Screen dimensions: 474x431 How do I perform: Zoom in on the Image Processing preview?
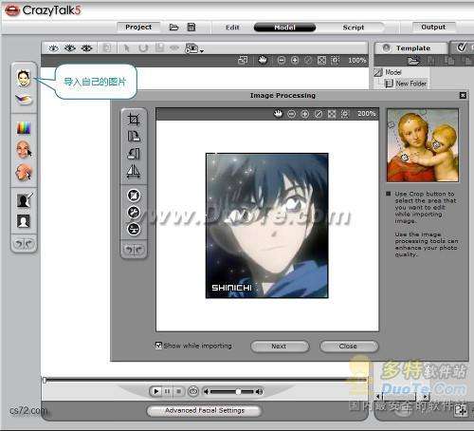(304, 114)
